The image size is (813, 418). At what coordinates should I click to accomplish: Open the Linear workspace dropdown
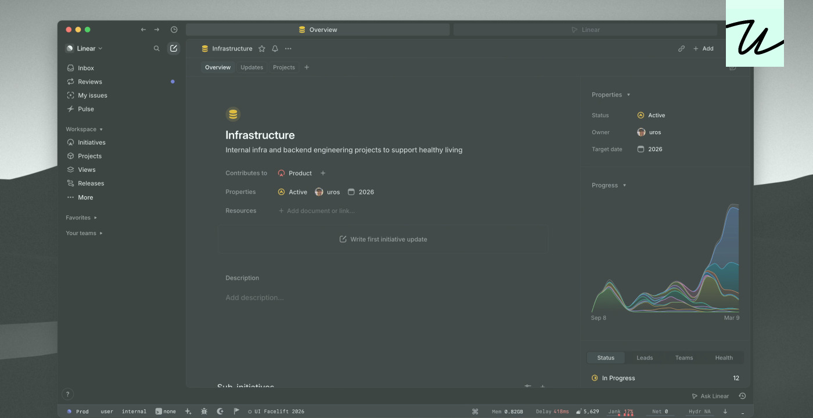pyautogui.click(x=84, y=49)
